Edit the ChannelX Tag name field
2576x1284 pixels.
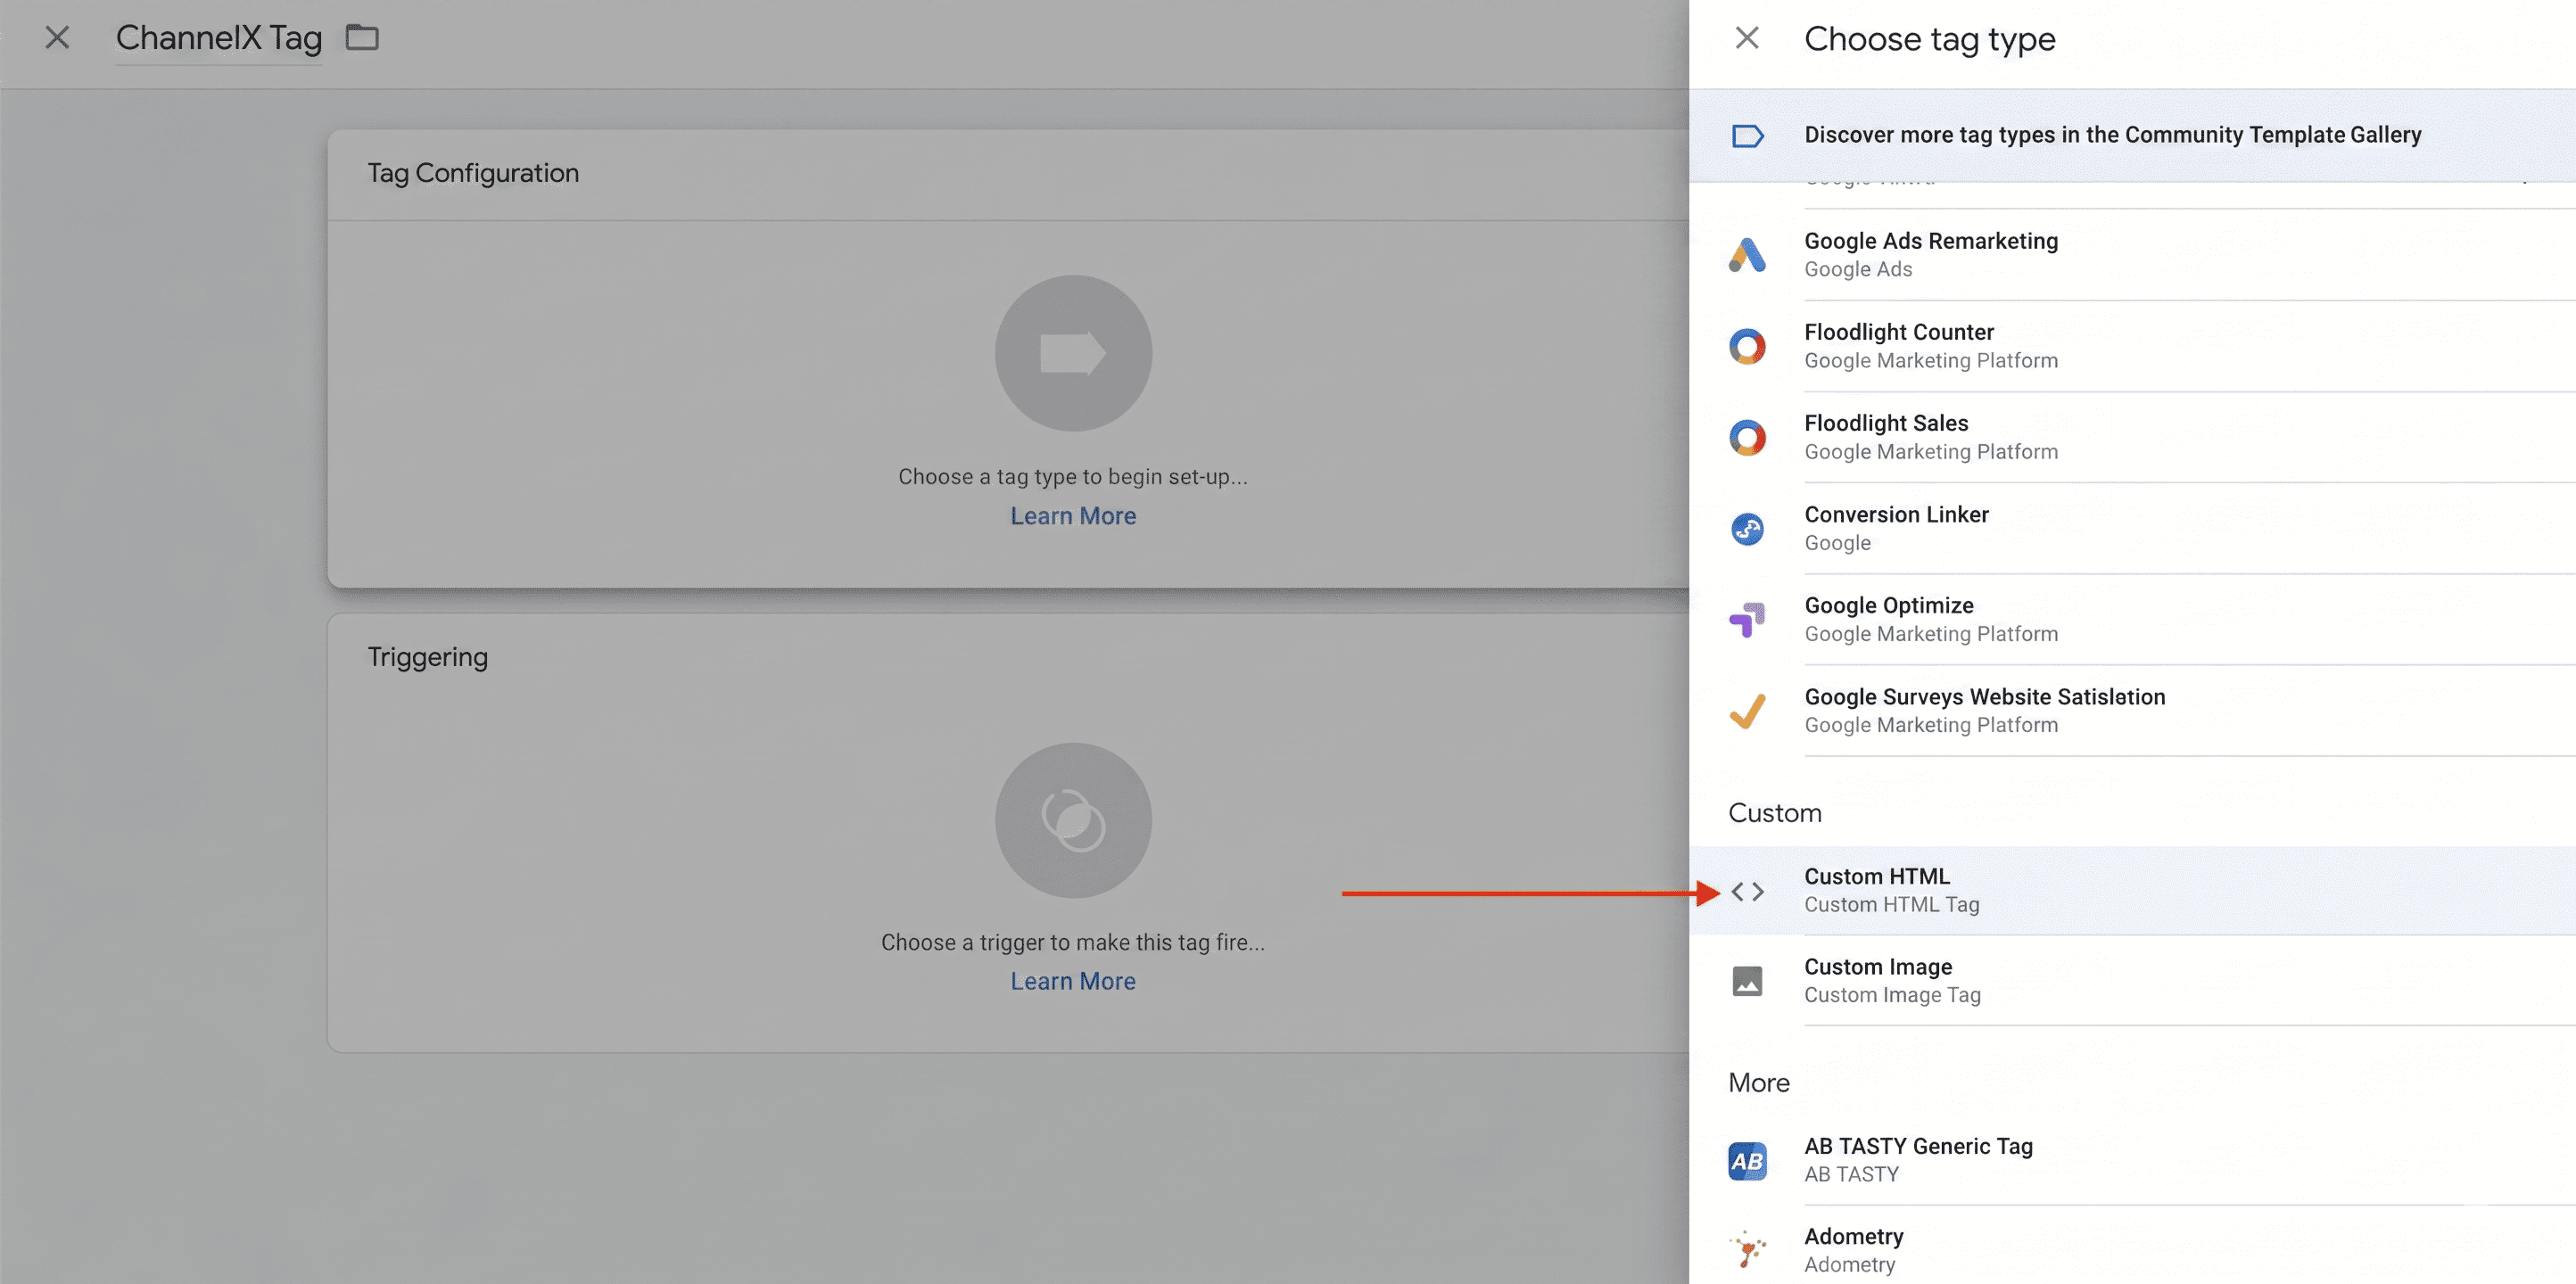click(219, 38)
